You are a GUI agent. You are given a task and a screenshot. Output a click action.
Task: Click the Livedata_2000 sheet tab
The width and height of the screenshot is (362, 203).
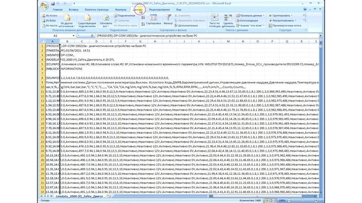click(79, 196)
